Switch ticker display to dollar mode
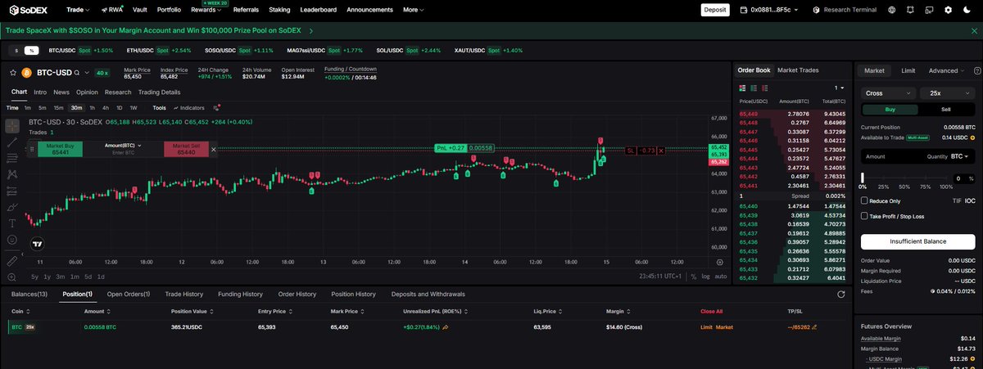The image size is (983, 369). point(17,51)
